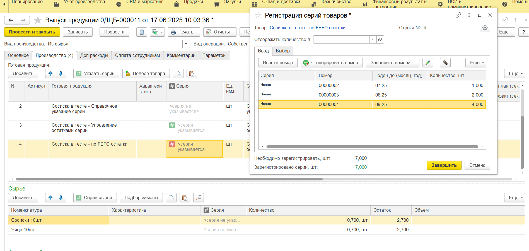Switch to the Выбор tab
Screen dimensions: 529x251
(282, 51)
